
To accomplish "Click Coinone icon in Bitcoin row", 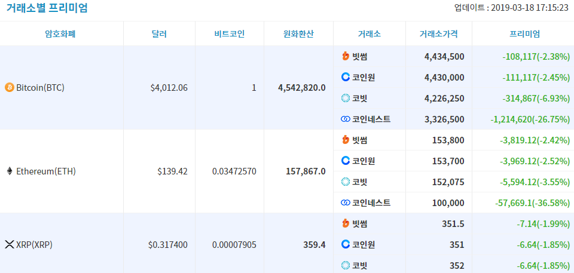I will 345,77.
